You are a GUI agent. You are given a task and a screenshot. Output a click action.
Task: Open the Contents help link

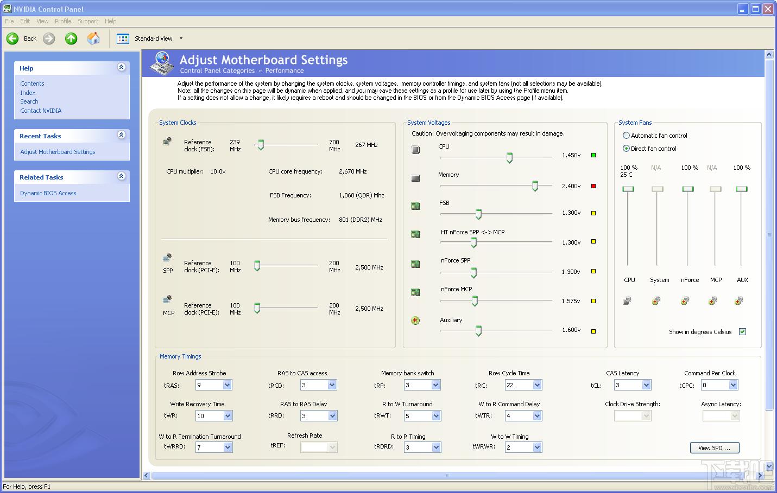pyautogui.click(x=32, y=84)
